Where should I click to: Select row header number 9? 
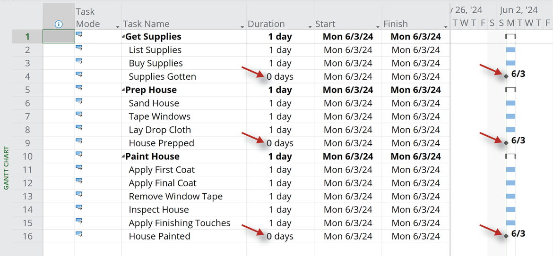[27, 143]
